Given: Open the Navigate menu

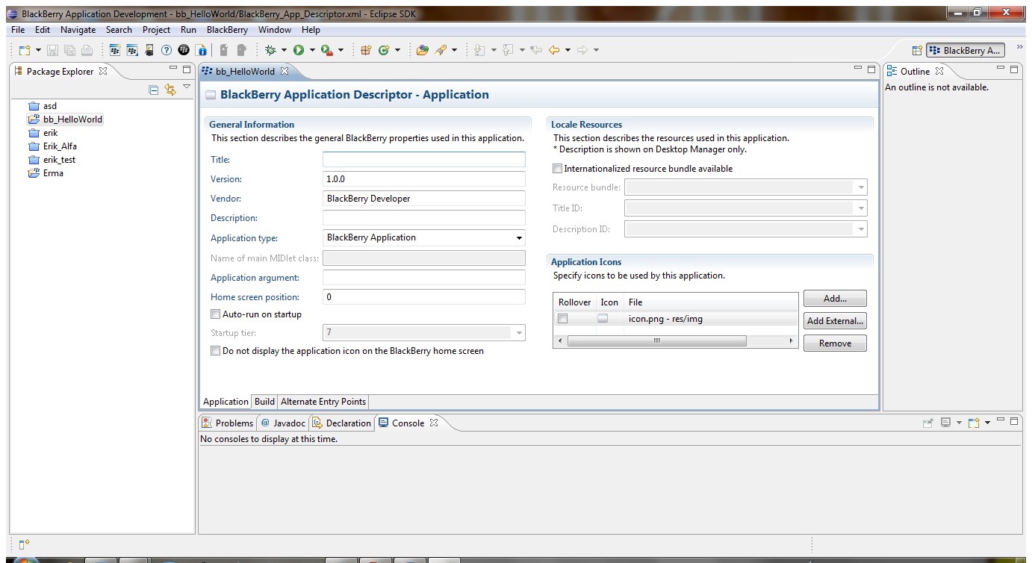Looking at the screenshot, I should [78, 30].
